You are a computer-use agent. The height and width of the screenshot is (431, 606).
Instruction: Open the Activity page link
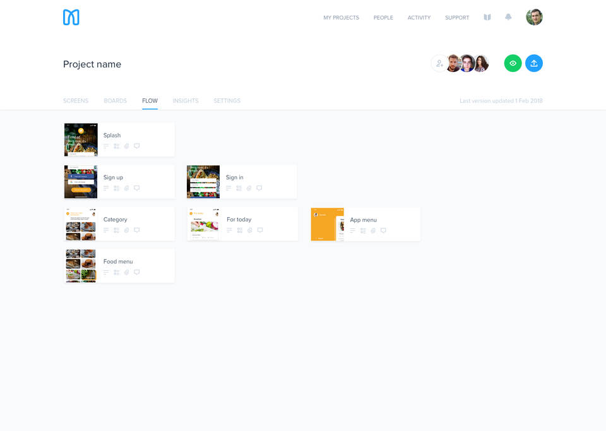coord(419,18)
